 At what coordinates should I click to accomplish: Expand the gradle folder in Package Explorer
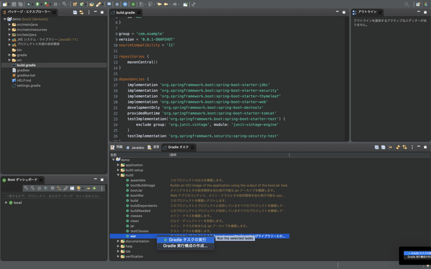coord(10,55)
